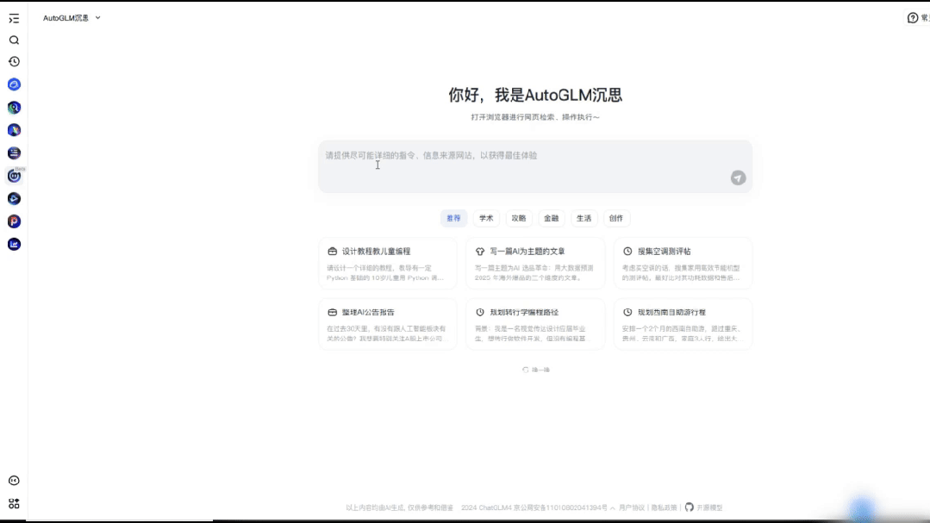Switch to the 学术 tab
Image resolution: width=930 pixels, height=523 pixels.
486,218
